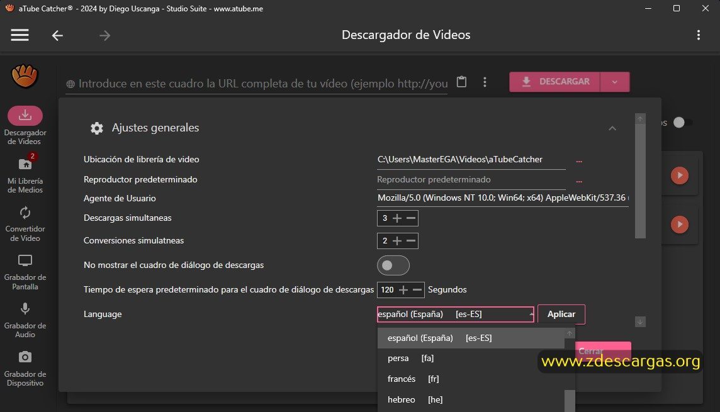Open Grabador de Pantalla tool
720x412 pixels.
click(25, 272)
